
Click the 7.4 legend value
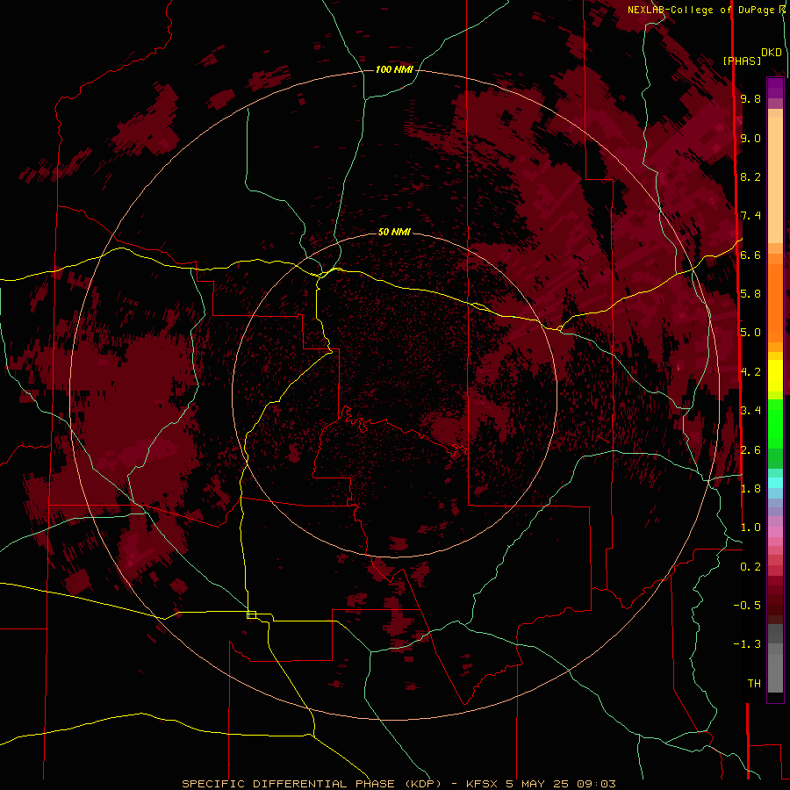click(x=750, y=216)
